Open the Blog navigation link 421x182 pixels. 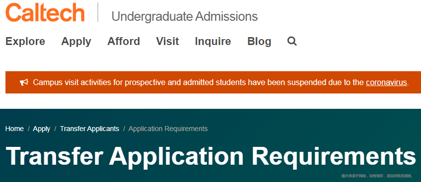pyautogui.click(x=259, y=42)
